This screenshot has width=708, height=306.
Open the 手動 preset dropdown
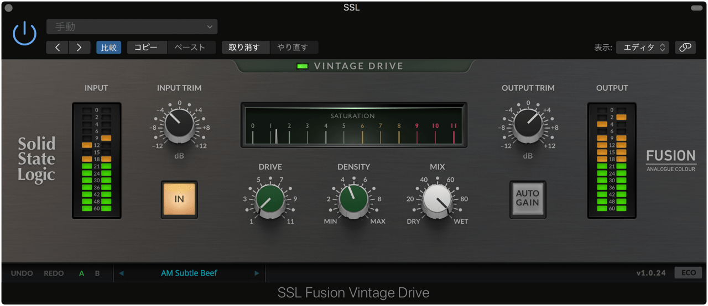pyautogui.click(x=132, y=27)
